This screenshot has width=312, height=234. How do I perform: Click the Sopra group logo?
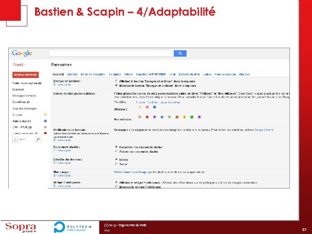click(x=21, y=227)
